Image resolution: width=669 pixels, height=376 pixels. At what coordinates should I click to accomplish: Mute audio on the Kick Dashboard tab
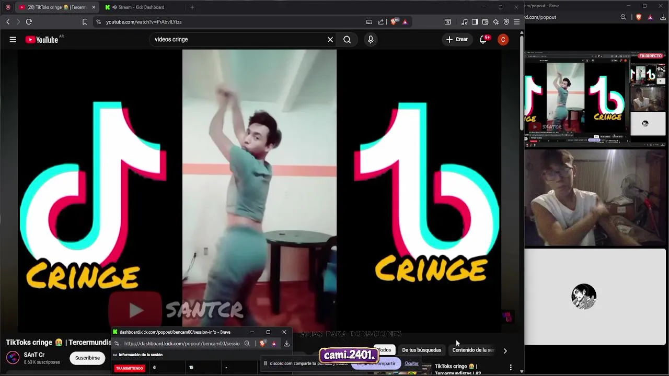point(114,7)
